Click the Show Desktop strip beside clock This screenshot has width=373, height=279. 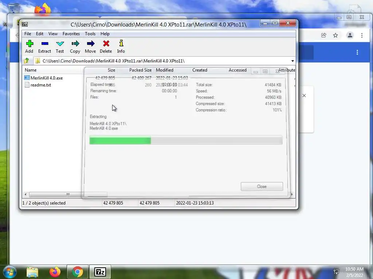pyautogui.click(x=371, y=272)
